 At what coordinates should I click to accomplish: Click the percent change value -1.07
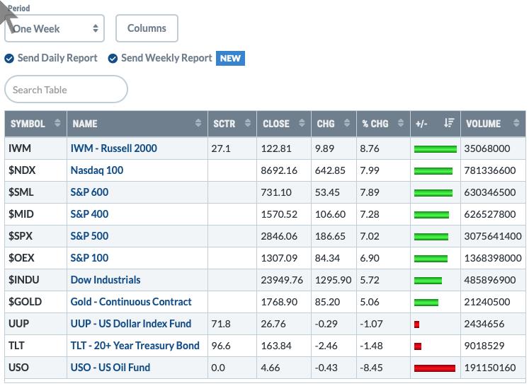(x=371, y=324)
